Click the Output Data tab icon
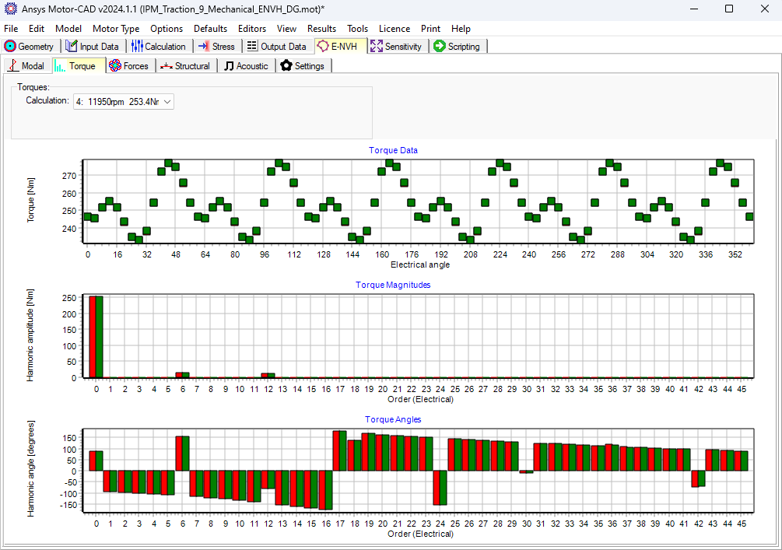The width and height of the screenshot is (782, 550). 251,47
